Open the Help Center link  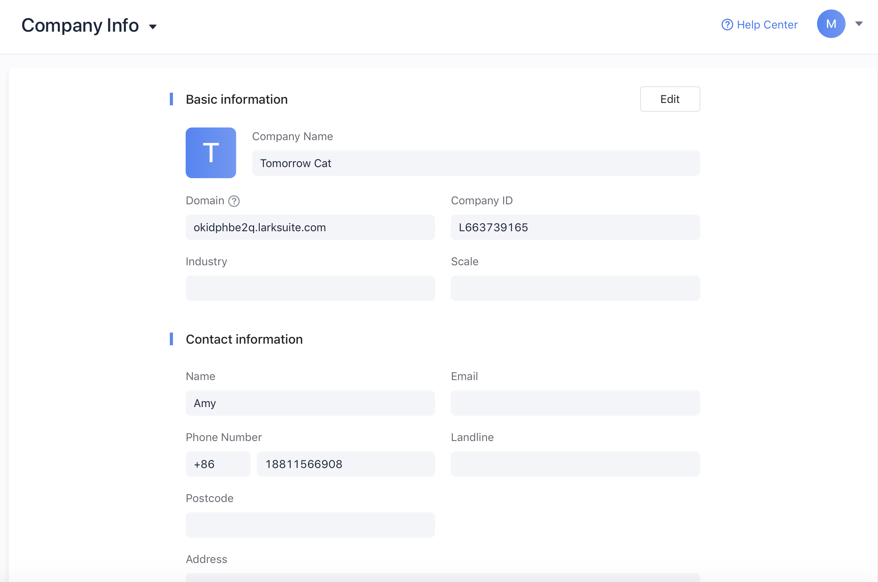(x=767, y=25)
